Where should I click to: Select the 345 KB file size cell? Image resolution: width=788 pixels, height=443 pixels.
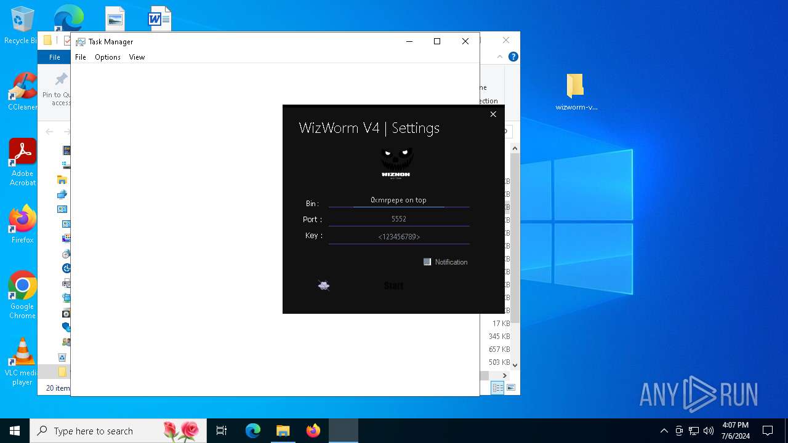[499, 337]
